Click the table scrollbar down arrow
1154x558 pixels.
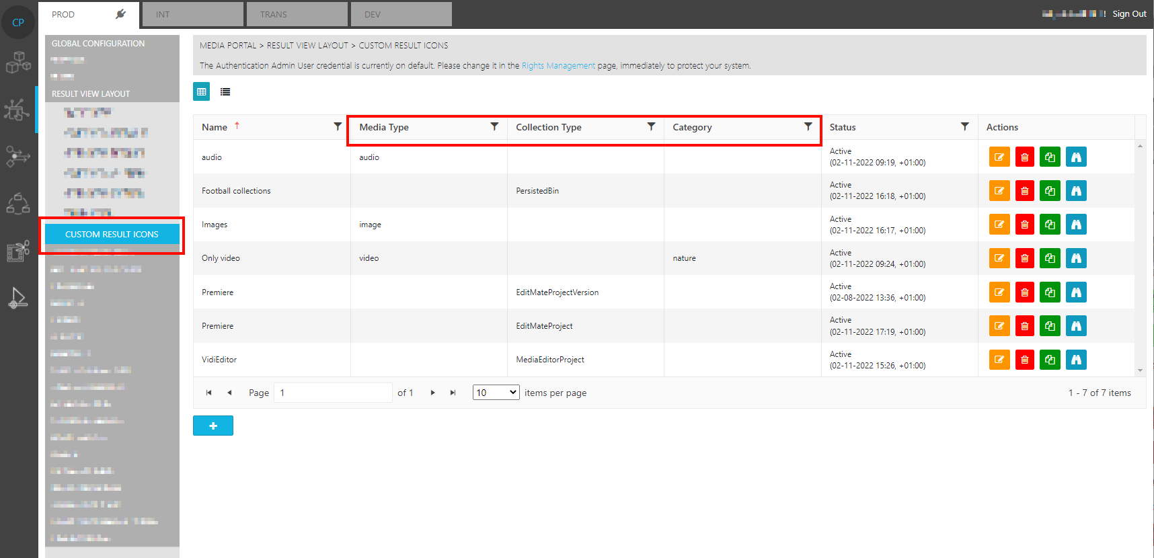coord(1140,370)
